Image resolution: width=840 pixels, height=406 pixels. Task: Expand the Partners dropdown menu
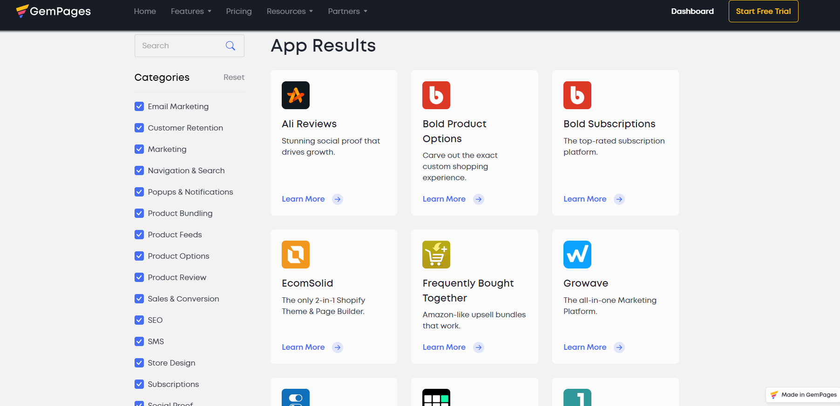[x=348, y=11]
